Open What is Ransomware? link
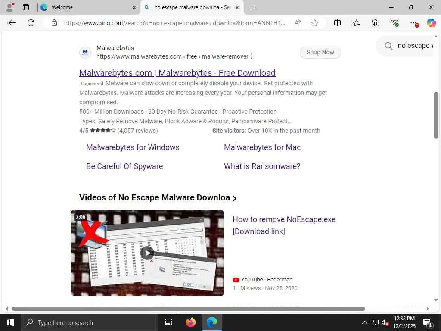 [x=262, y=166]
